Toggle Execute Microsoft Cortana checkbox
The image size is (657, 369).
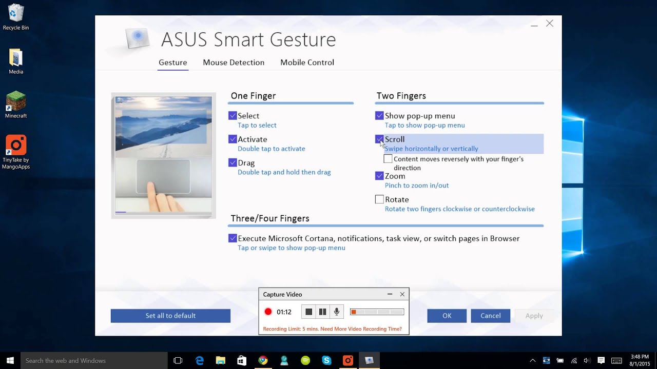[x=233, y=238]
